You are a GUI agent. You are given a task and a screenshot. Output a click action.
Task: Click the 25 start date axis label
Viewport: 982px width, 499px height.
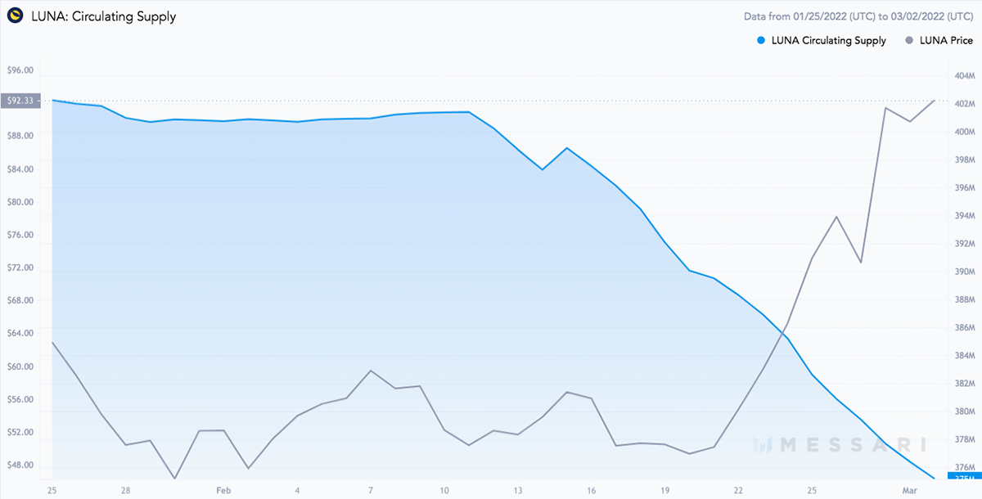[x=52, y=490]
